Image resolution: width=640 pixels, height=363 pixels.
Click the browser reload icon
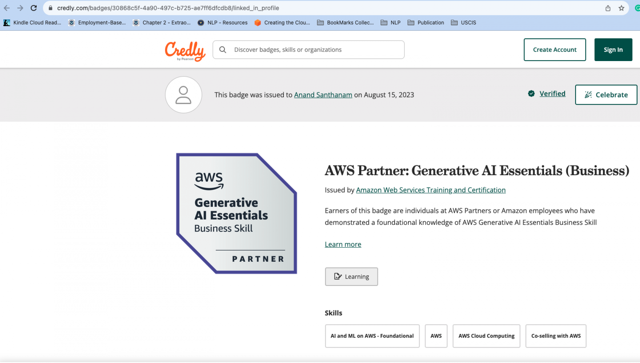click(34, 8)
